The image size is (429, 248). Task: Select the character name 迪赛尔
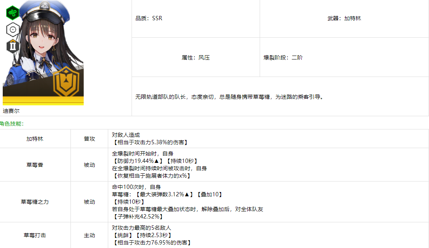(11, 111)
